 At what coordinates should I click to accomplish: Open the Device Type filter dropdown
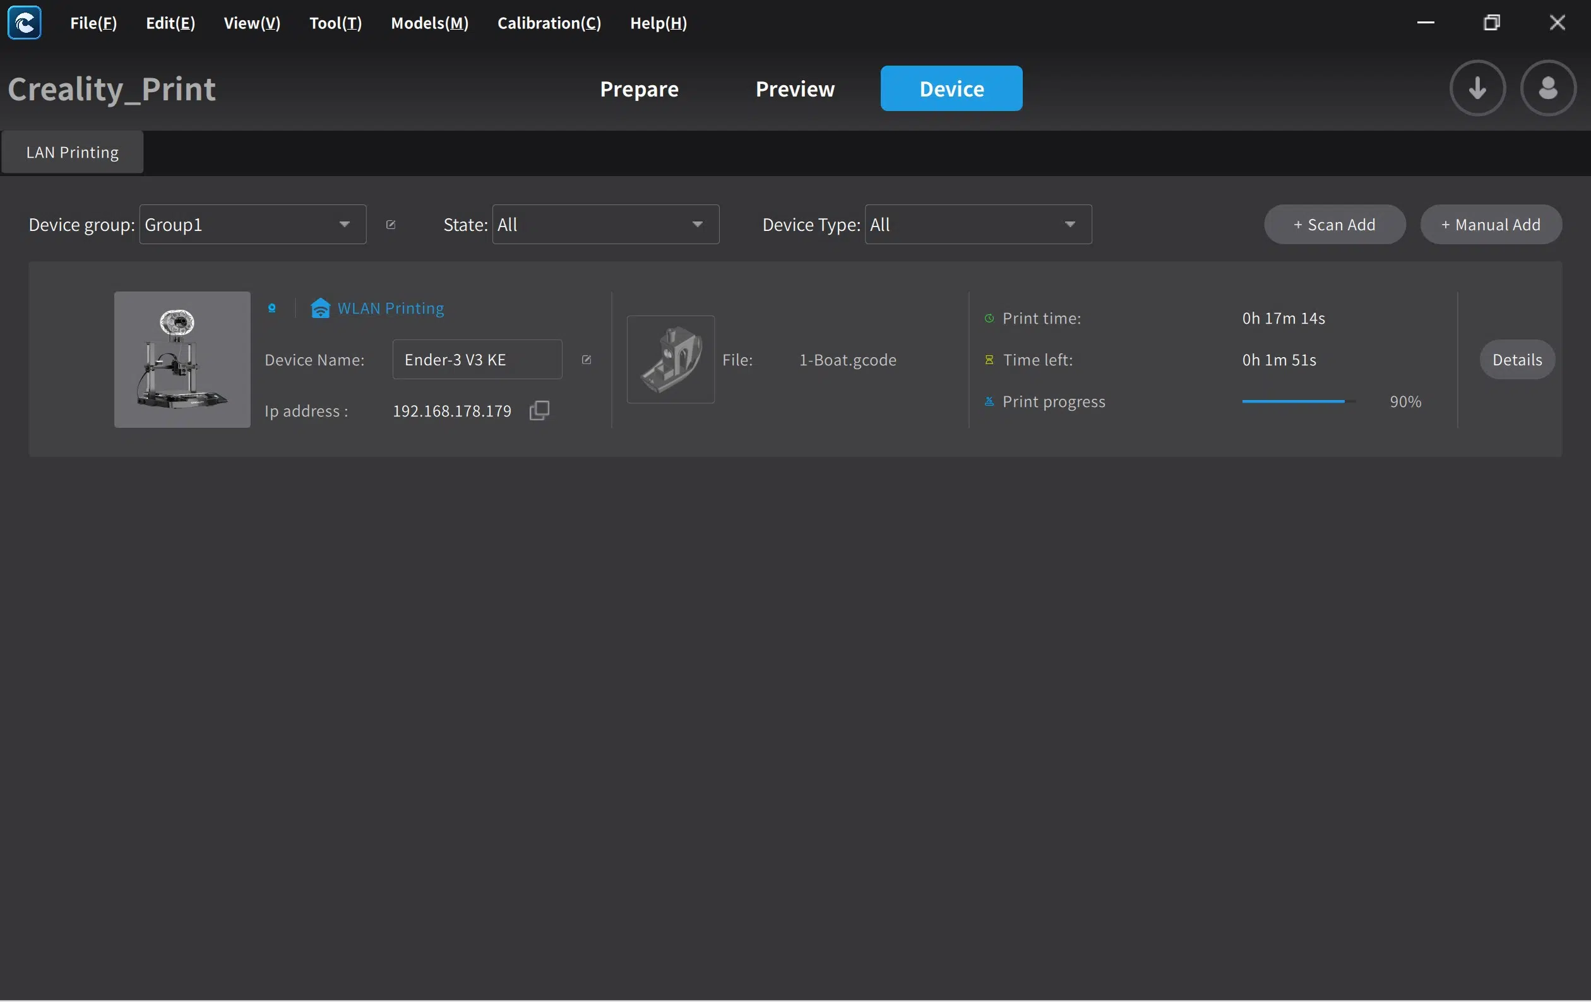tap(978, 225)
